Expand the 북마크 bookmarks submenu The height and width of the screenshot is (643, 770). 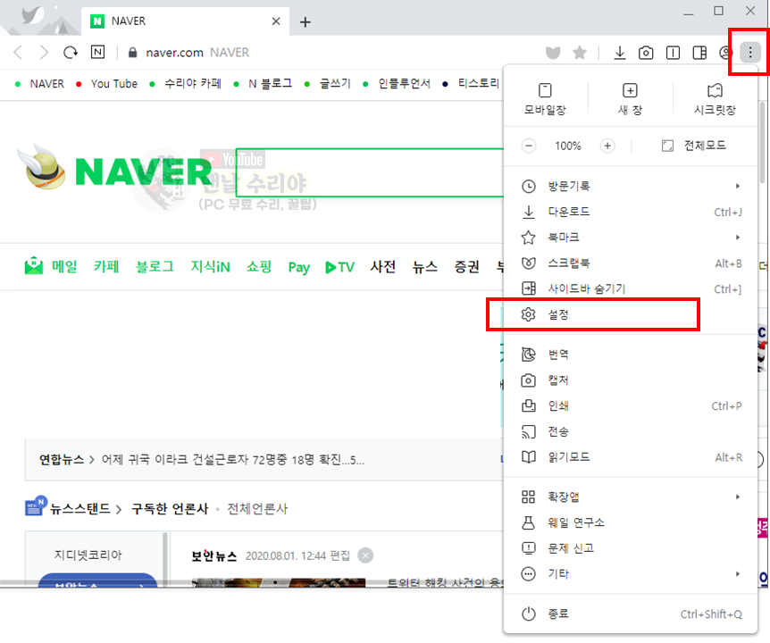coord(631,238)
